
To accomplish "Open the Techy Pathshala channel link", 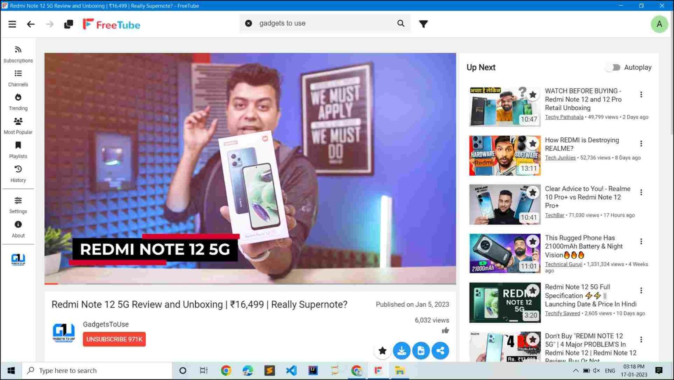I will [564, 117].
